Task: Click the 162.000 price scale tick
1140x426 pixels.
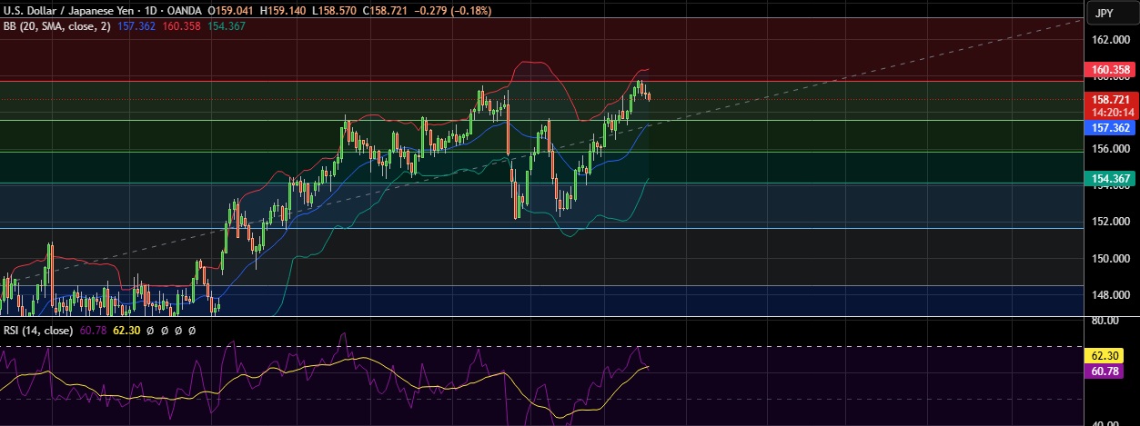Action: pyautogui.click(x=1111, y=40)
